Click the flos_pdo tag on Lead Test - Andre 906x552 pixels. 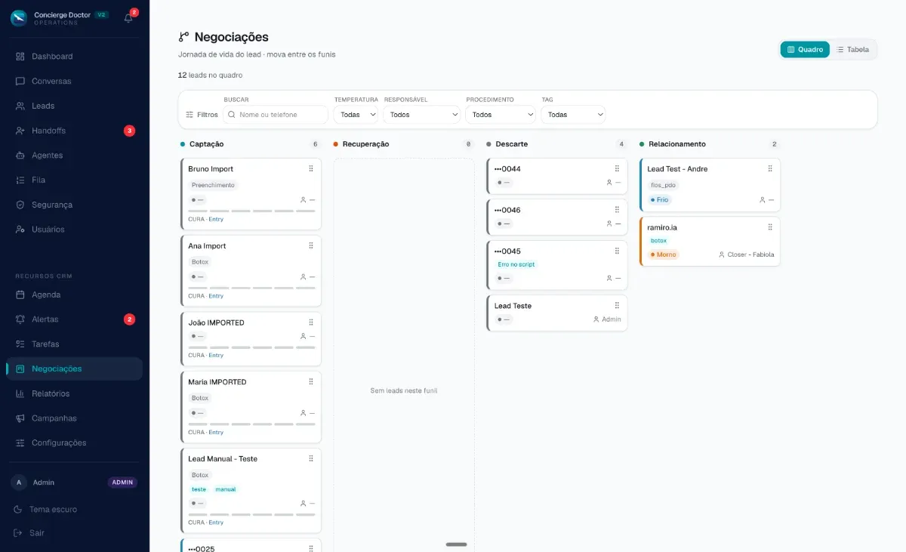click(x=664, y=185)
